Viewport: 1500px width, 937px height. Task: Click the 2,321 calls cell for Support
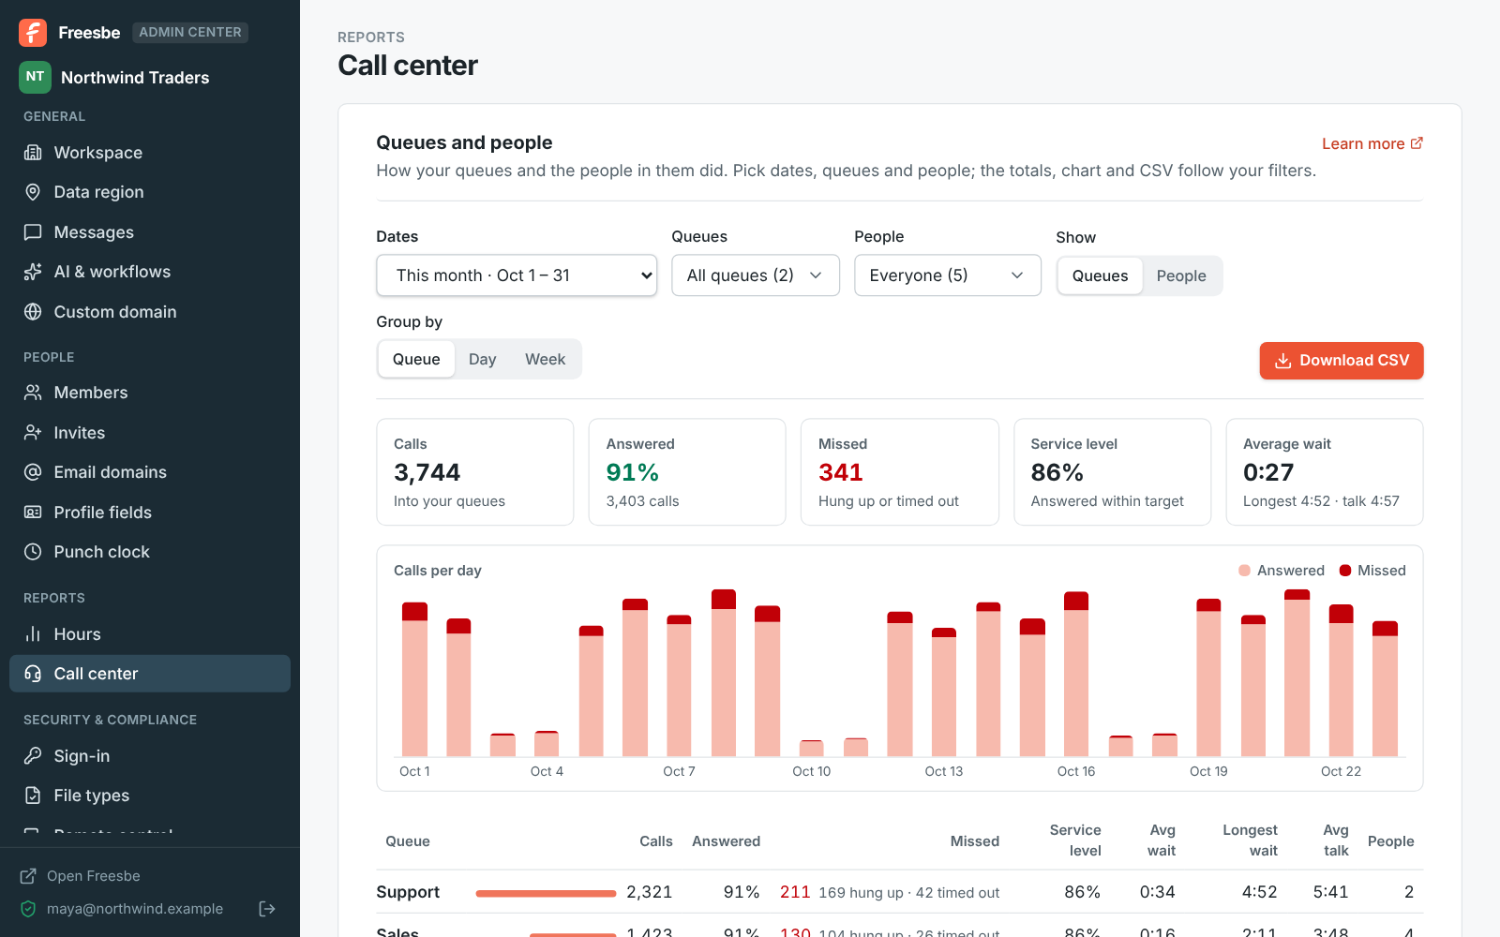650,892
